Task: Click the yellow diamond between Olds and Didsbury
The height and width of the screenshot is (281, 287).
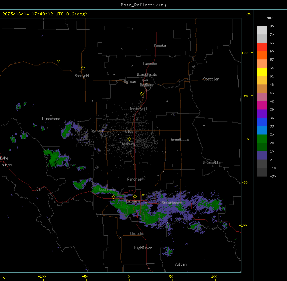Action: (129, 139)
